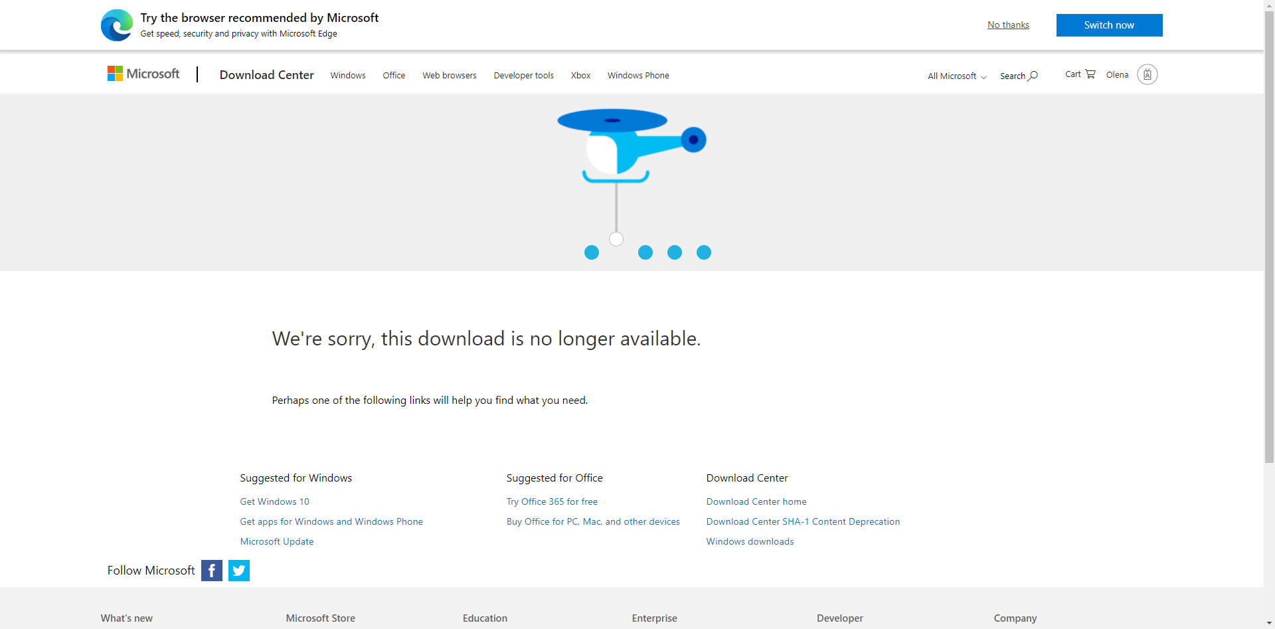
Task: Open the Windows Phone menu item
Action: [638, 76]
